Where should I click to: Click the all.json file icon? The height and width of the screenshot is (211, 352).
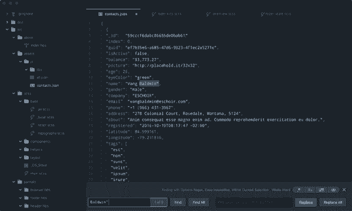[x=32, y=77]
